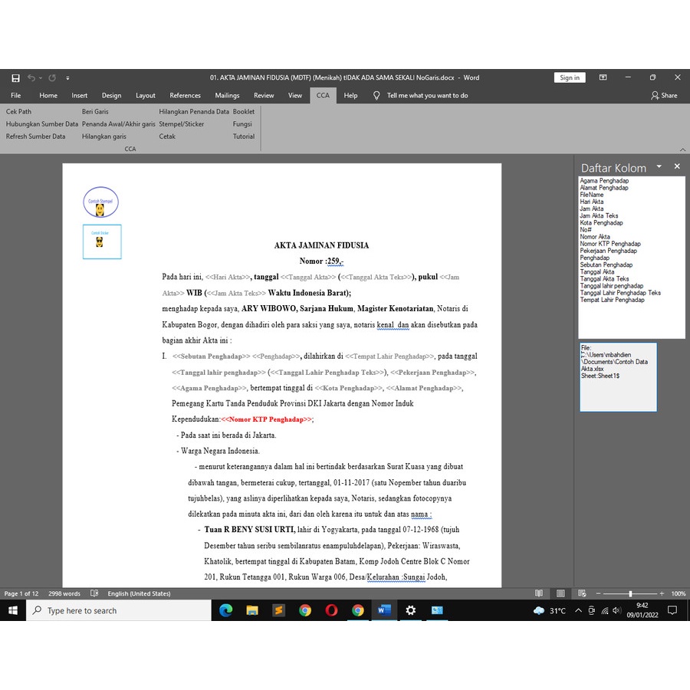Open Customize Quick Access Toolbar dropdown
Viewport: 690px width, 690px height.
(x=67, y=77)
